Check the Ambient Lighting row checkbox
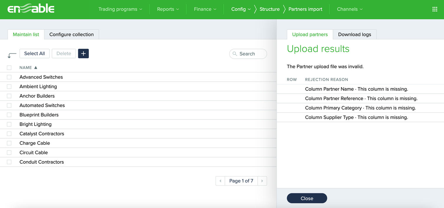Screen dimensions: 444x208 pyautogui.click(x=9, y=87)
